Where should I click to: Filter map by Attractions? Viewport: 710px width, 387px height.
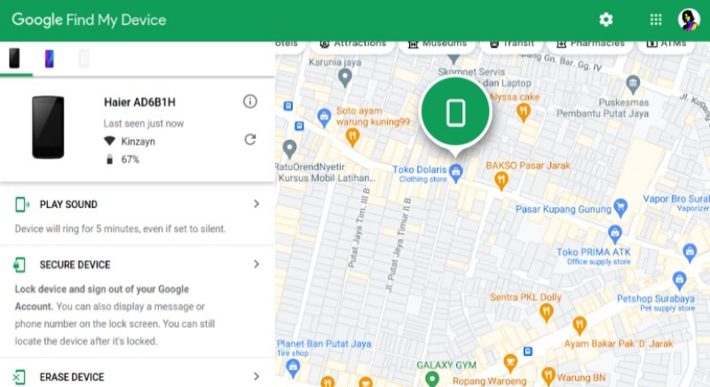(352, 44)
